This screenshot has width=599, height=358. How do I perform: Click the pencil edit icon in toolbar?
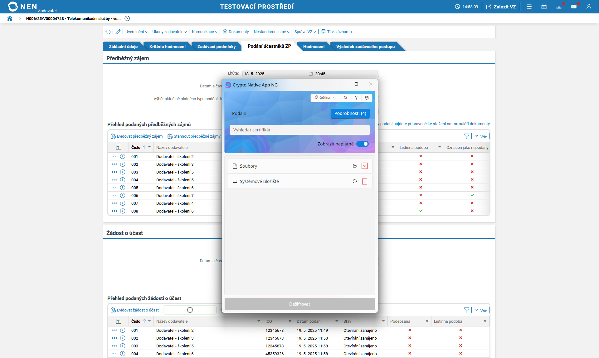pos(118,32)
